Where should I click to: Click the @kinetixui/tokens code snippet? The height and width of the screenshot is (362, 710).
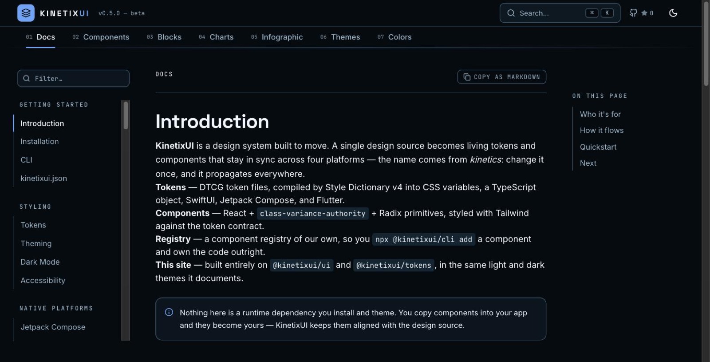(x=394, y=265)
